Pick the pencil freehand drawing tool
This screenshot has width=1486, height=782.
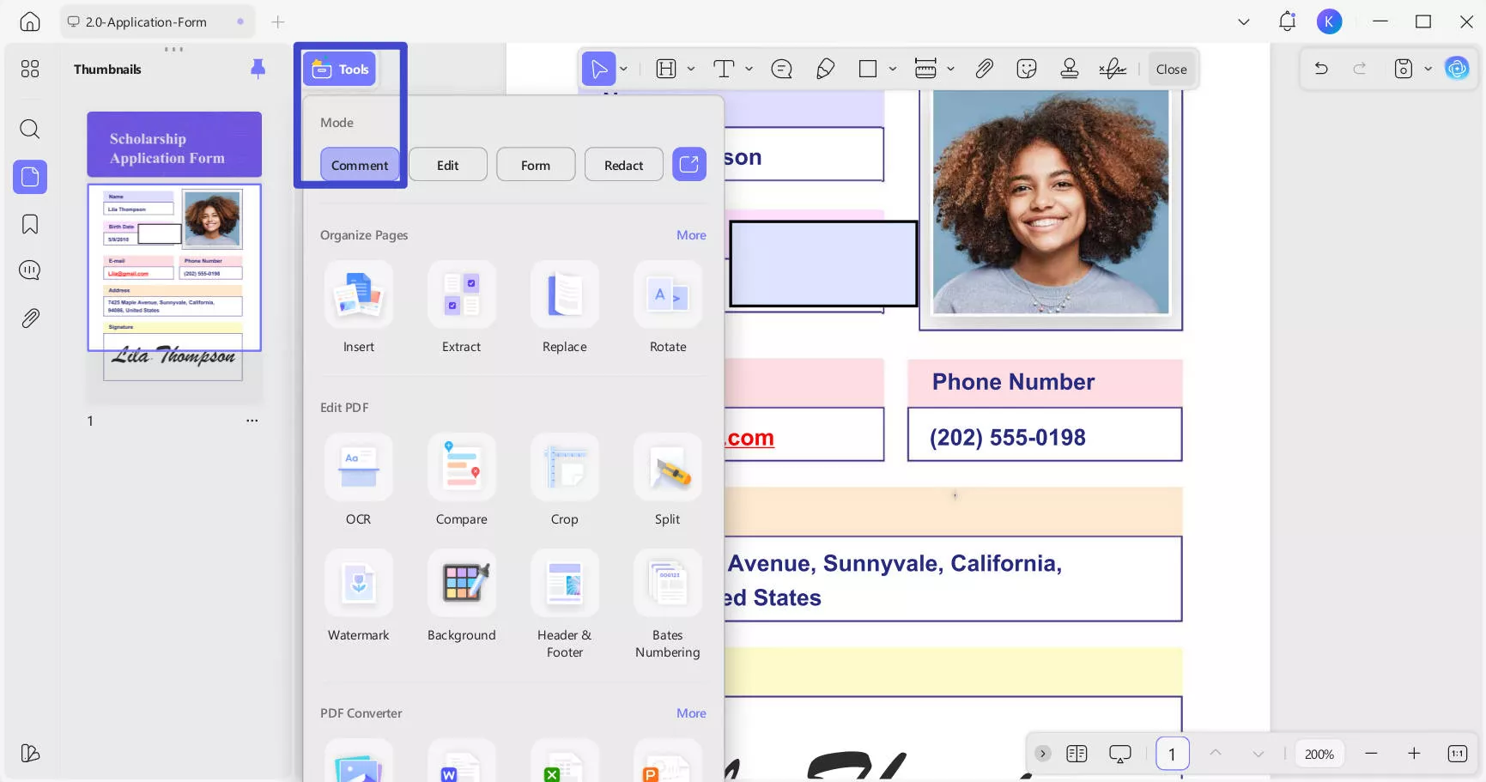pyautogui.click(x=826, y=69)
